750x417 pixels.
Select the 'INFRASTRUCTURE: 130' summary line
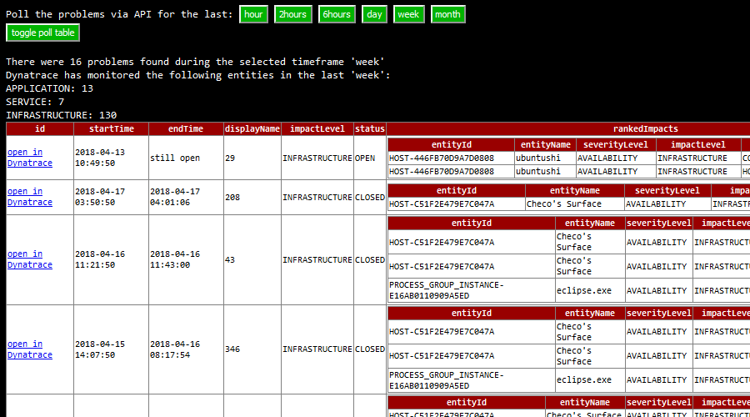pyautogui.click(x=61, y=115)
